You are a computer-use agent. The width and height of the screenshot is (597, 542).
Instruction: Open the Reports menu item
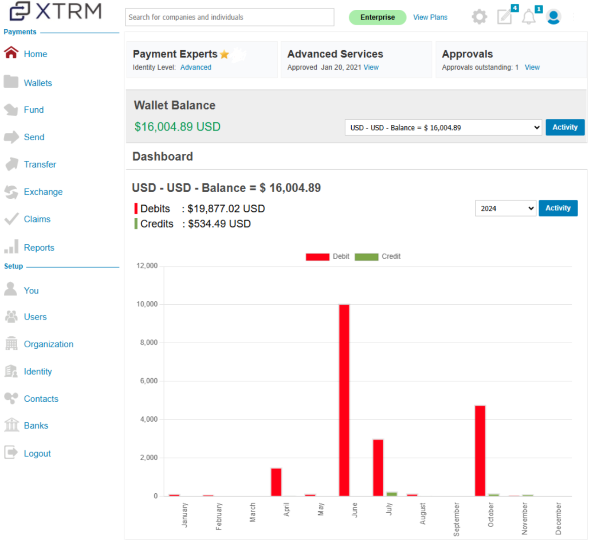pyautogui.click(x=39, y=248)
